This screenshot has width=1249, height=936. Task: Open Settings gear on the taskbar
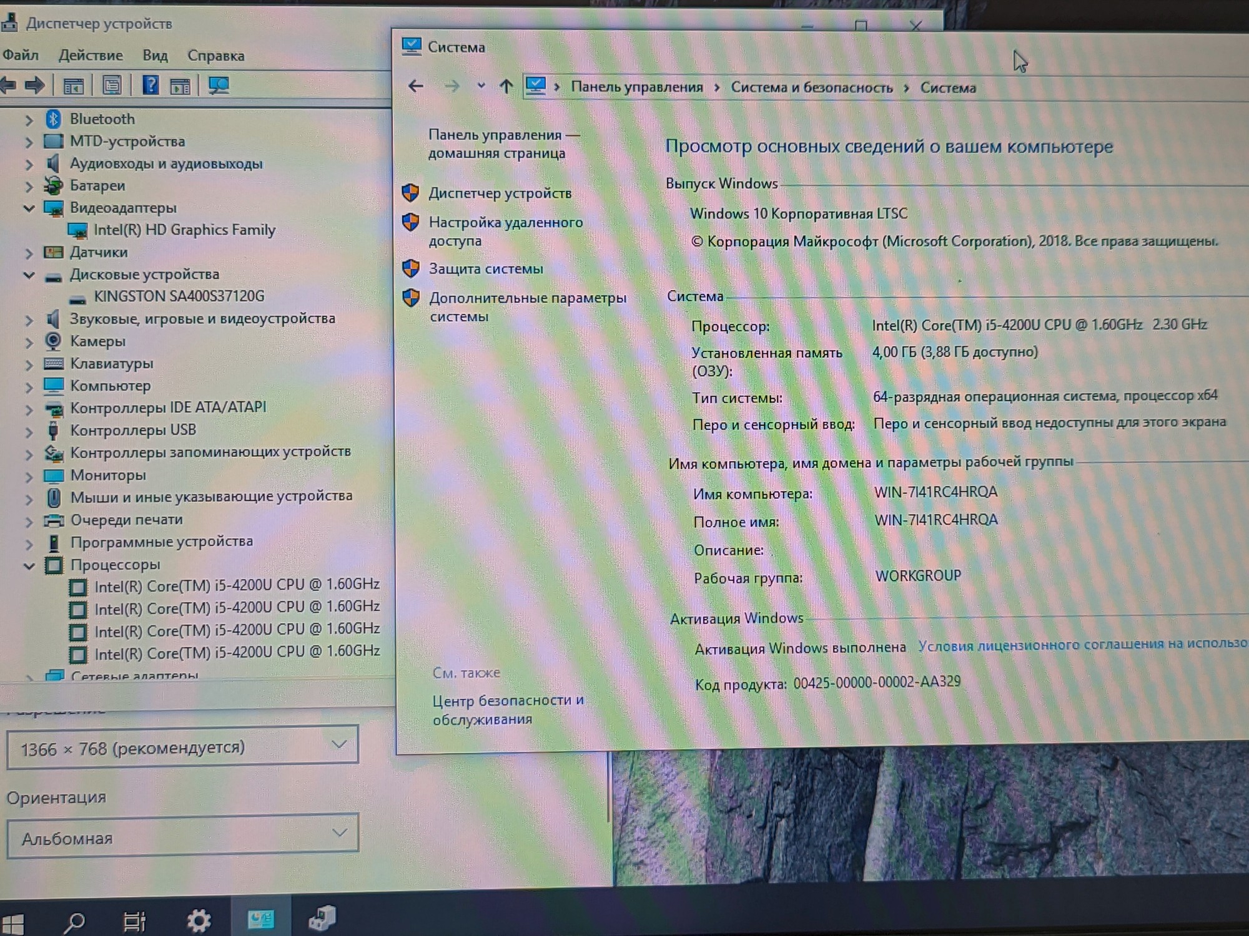tap(199, 920)
